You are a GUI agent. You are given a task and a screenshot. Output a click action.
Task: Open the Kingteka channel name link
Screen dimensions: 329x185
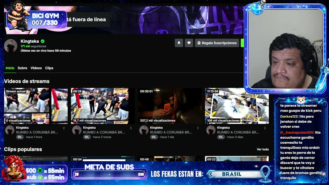30,41
